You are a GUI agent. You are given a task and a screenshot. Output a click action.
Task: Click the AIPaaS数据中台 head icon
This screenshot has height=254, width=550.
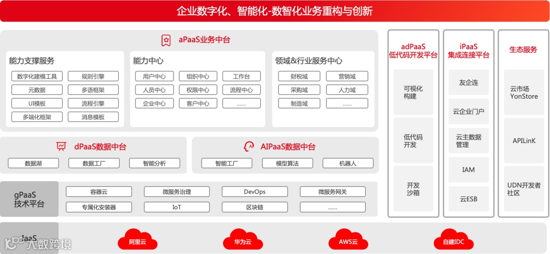249,146
